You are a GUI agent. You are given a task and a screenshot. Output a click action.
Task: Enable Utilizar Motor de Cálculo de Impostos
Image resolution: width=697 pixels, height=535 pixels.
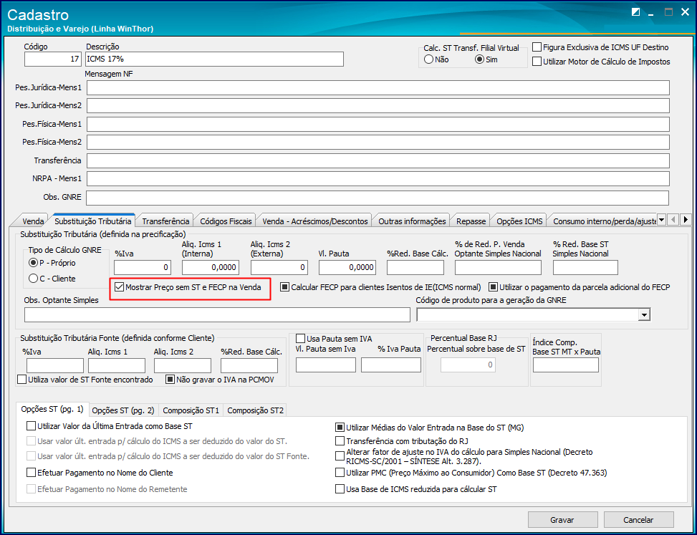pyautogui.click(x=602, y=62)
